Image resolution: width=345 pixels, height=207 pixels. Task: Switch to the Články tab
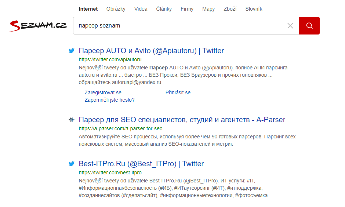click(x=164, y=9)
